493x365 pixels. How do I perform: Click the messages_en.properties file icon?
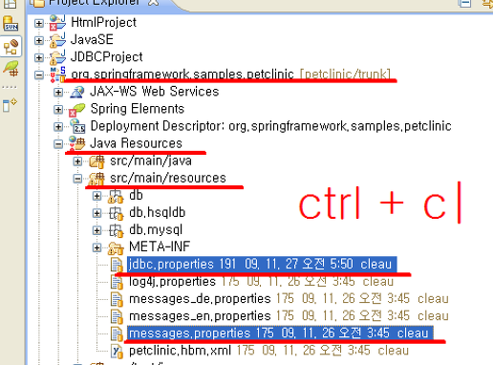pyautogui.click(x=117, y=316)
